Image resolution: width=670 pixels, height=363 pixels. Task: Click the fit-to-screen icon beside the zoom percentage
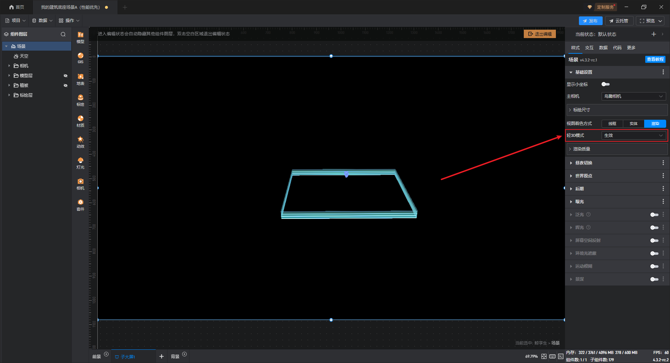544,356
